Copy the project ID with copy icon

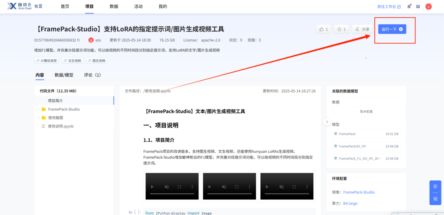[x=79, y=40]
